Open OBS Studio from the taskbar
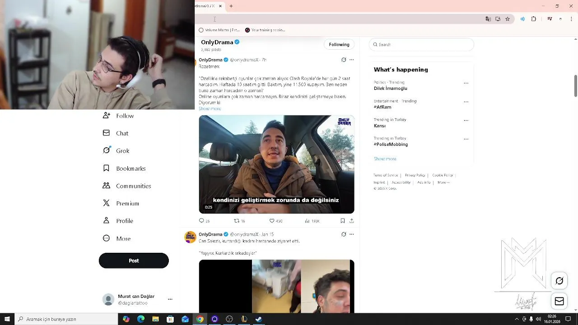This screenshot has width=578, height=325. click(229, 319)
